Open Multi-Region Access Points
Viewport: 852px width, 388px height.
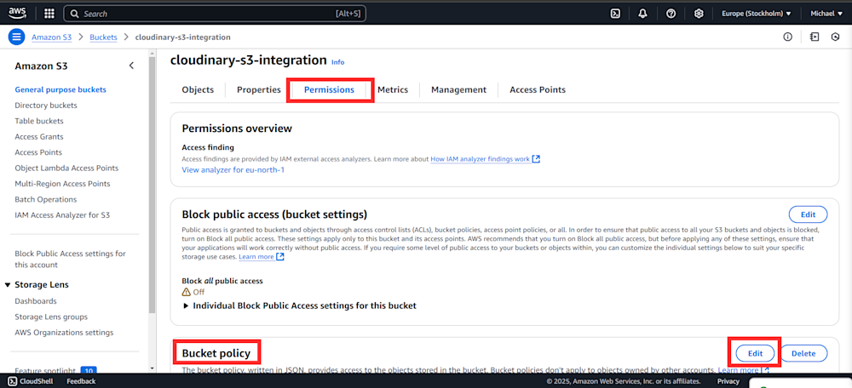(62, 184)
